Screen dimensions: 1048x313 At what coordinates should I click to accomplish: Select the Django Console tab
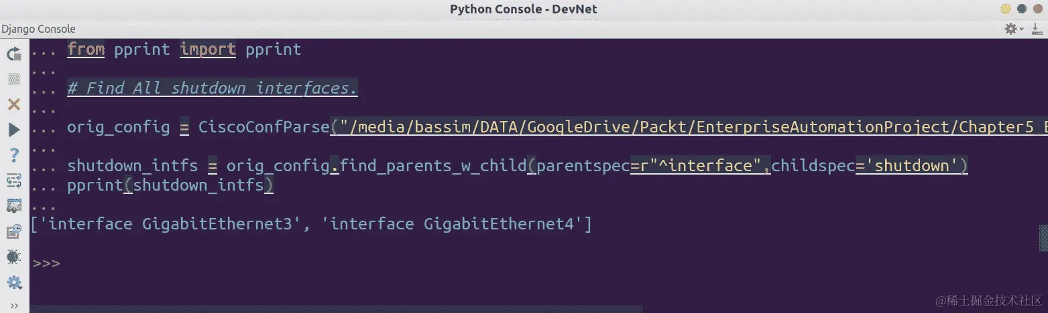click(x=38, y=29)
